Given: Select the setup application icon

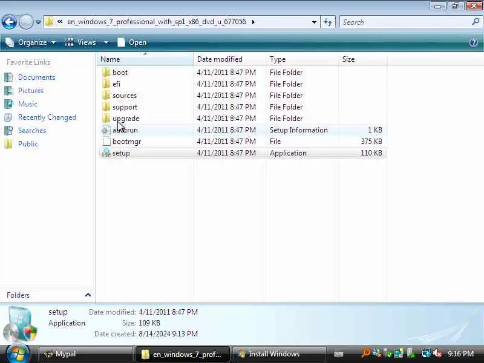Looking at the screenshot, I should tap(106, 153).
